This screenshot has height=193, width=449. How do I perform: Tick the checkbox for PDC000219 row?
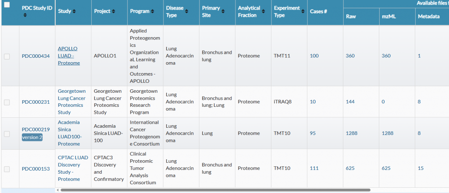(7, 134)
